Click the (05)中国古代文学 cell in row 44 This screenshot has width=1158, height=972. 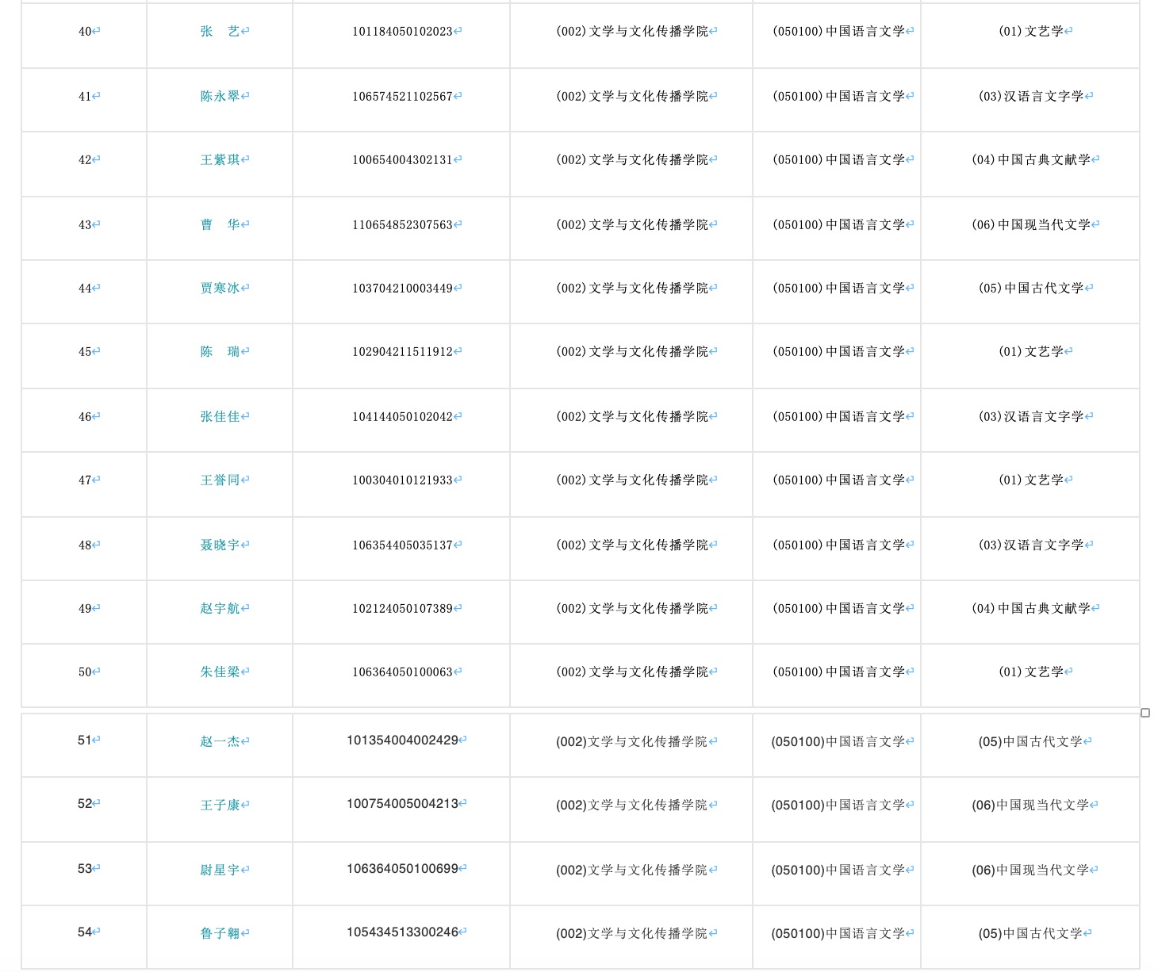(1030, 289)
